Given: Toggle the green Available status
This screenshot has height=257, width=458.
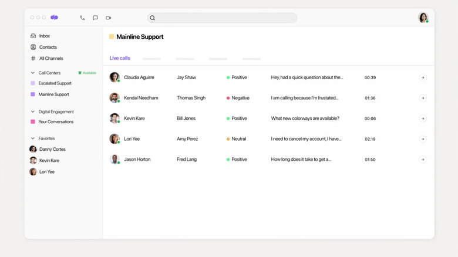Looking at the screenshot, I should coord(87,73).
